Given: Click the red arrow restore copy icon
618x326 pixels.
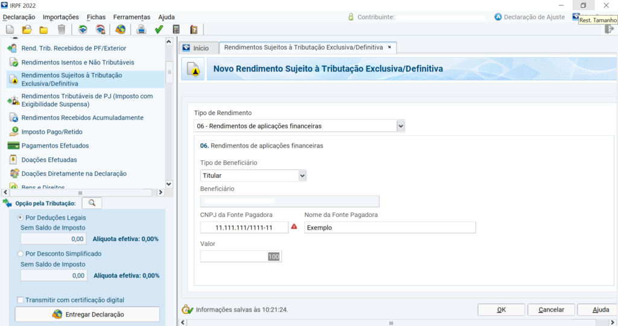Looking at the screenshot, I should coord(101,30).
